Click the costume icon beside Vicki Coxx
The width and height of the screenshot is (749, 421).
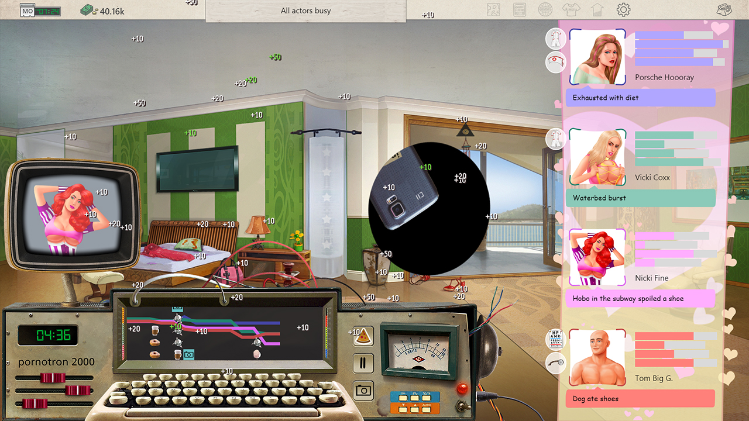coord(555,140)
